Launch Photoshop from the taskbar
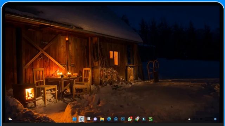The image size is (225, 126). pos(123,119)
